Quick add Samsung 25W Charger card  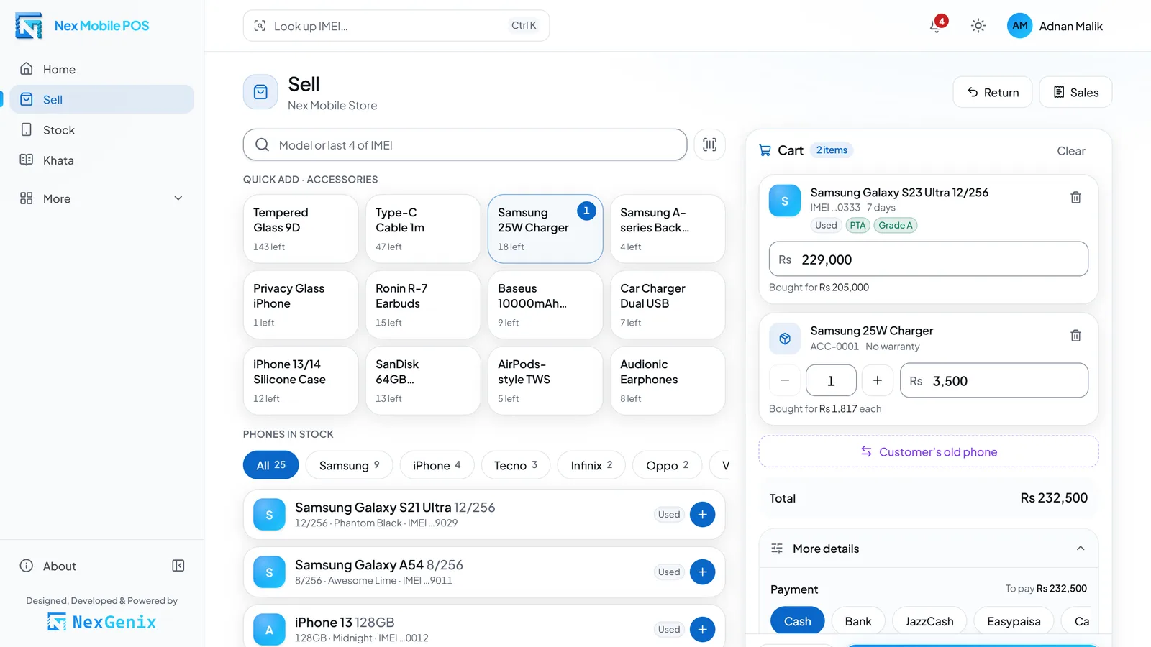tap(545, 229)
